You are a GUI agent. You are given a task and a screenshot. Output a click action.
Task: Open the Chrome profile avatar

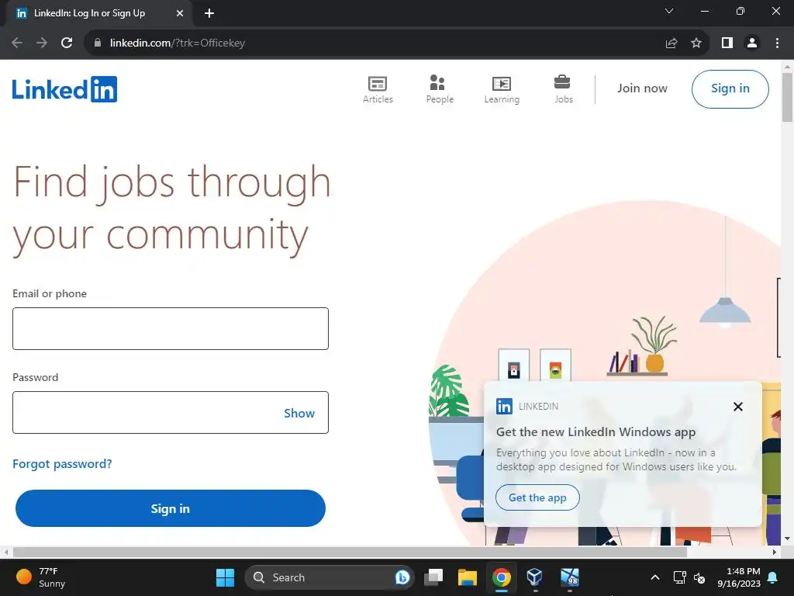pyautogui.click(x=752, y=43)
